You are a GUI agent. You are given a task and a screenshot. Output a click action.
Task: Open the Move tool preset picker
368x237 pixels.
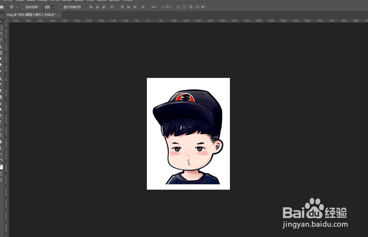click(x=17, y=7)
